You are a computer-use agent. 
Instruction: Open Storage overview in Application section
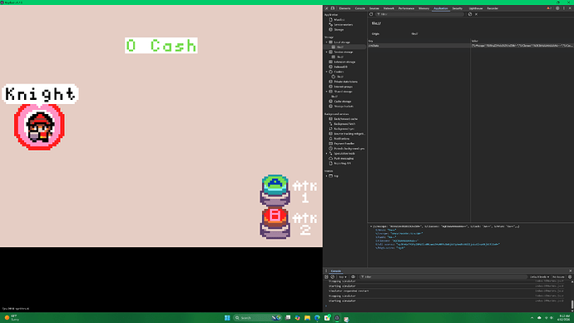coord(339,30)
